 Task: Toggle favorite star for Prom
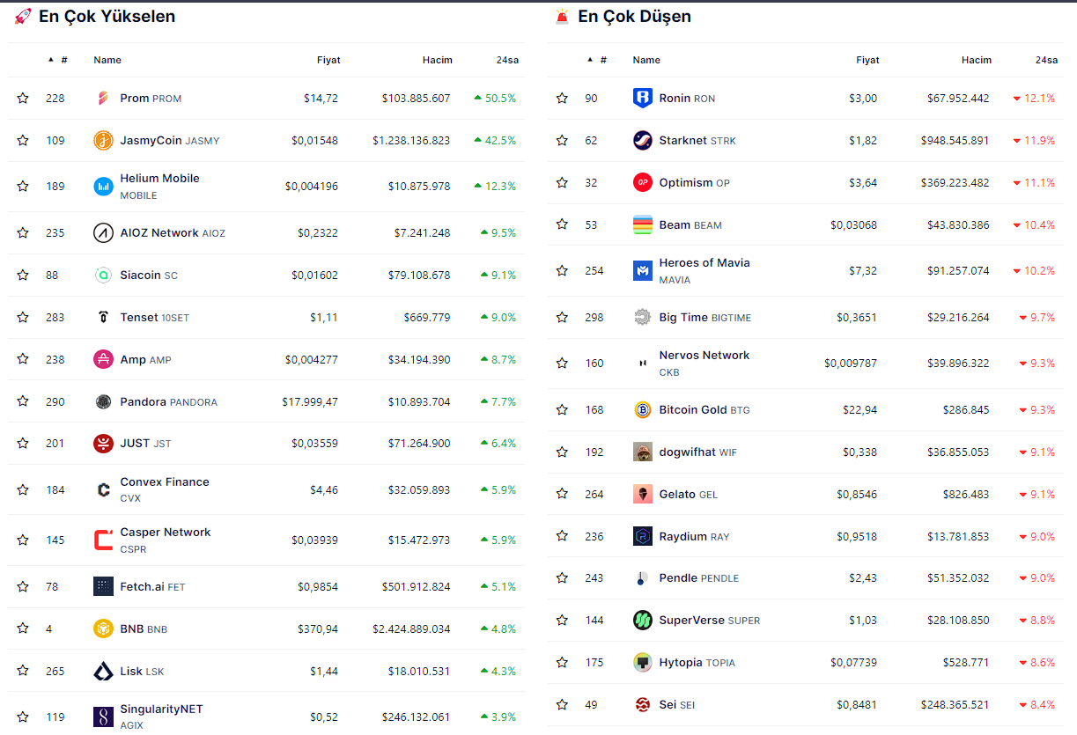tap(23, 99)
